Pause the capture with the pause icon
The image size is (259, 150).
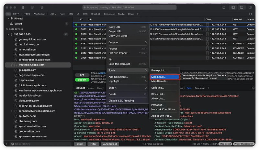[x=23, y=7]
